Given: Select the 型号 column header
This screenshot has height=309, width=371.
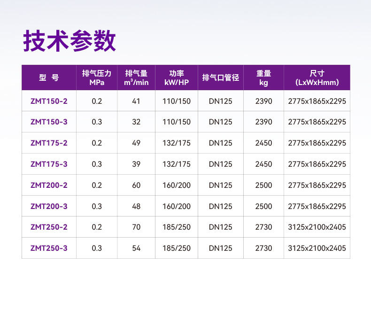Looking at the screenshot, I should pos(49,77).
